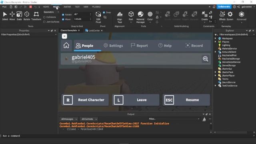Toggle the pivot Snap checkbox

click(x=104, y=12)
